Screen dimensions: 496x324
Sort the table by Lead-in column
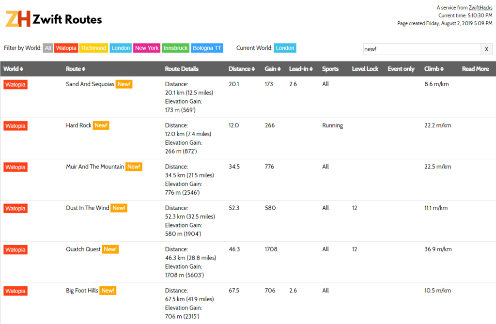tap(301, 69)
